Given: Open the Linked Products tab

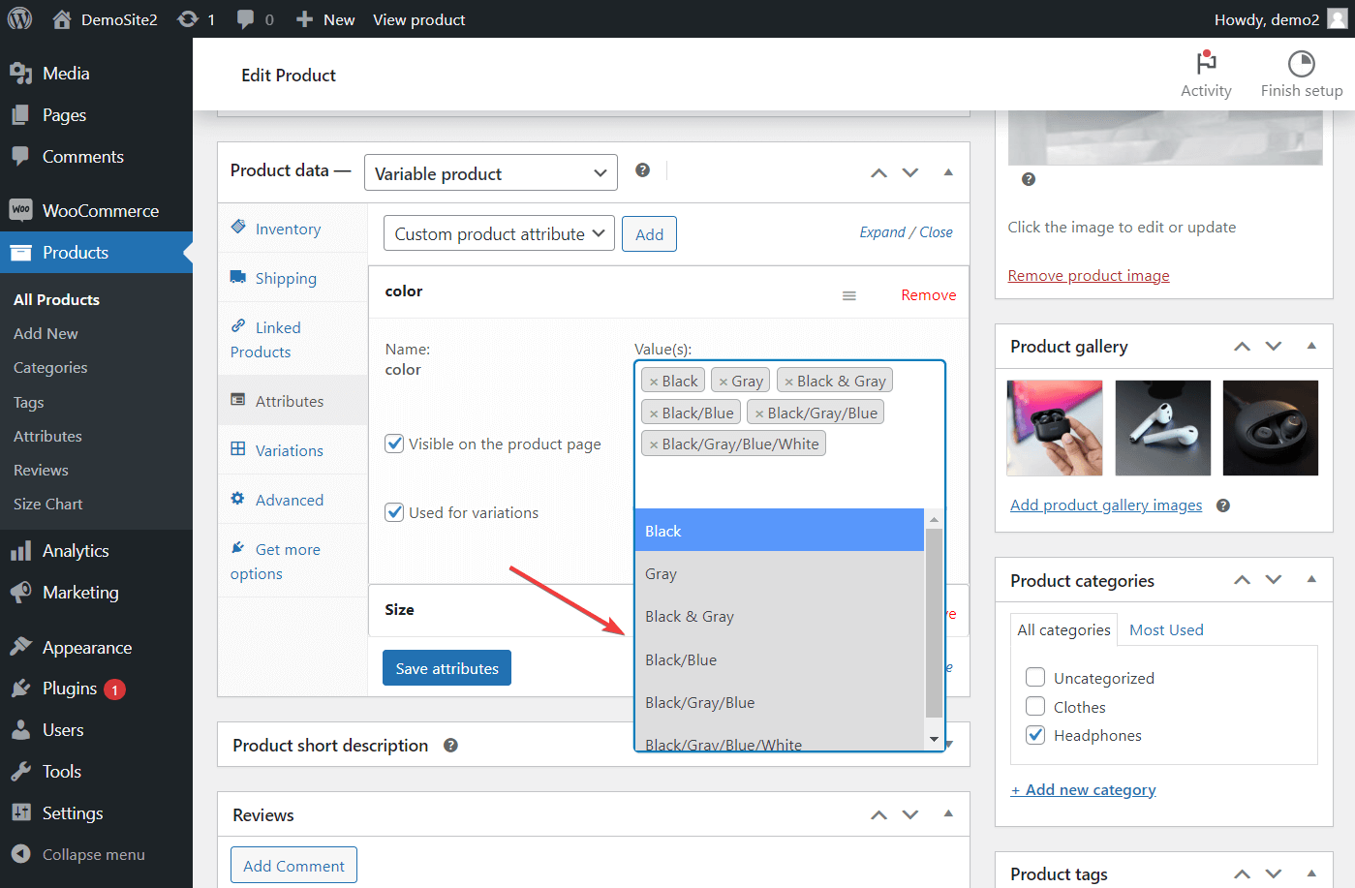Looking at the screenshot, I should click(293, 339).
